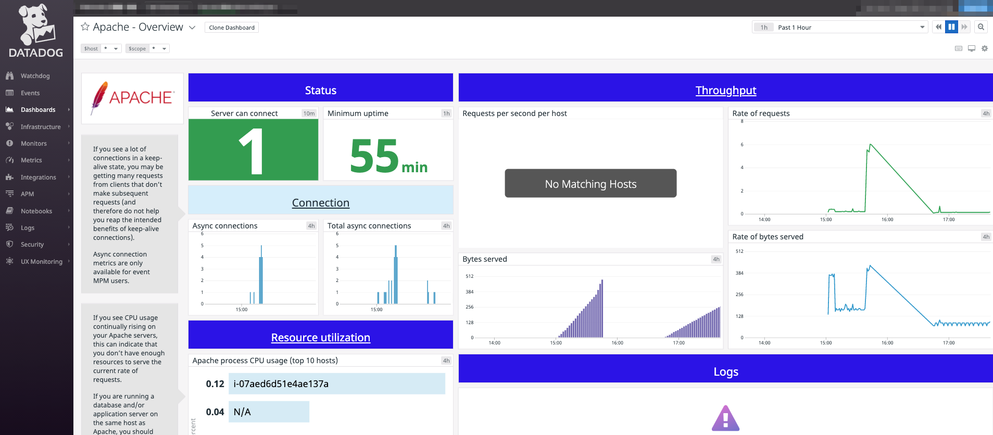Star the Apache - Overview dashboard
The width and height of the screenshot is (993, 435).
pos(85,27)
